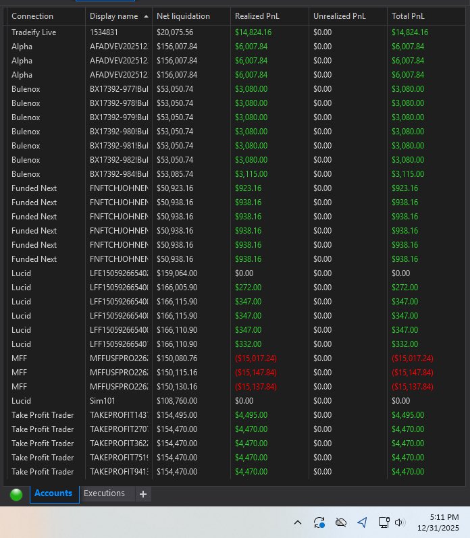Screen dimensions: 470x538
Task: Click net liquidation $150,080.76
Action: (177, 358)
